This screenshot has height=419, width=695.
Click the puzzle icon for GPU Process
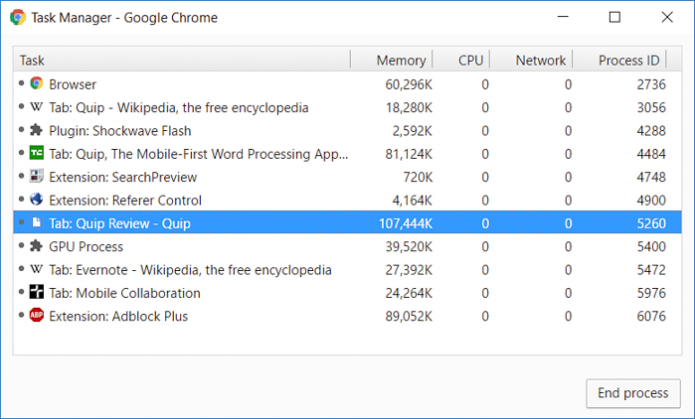(x=37, y=246)
